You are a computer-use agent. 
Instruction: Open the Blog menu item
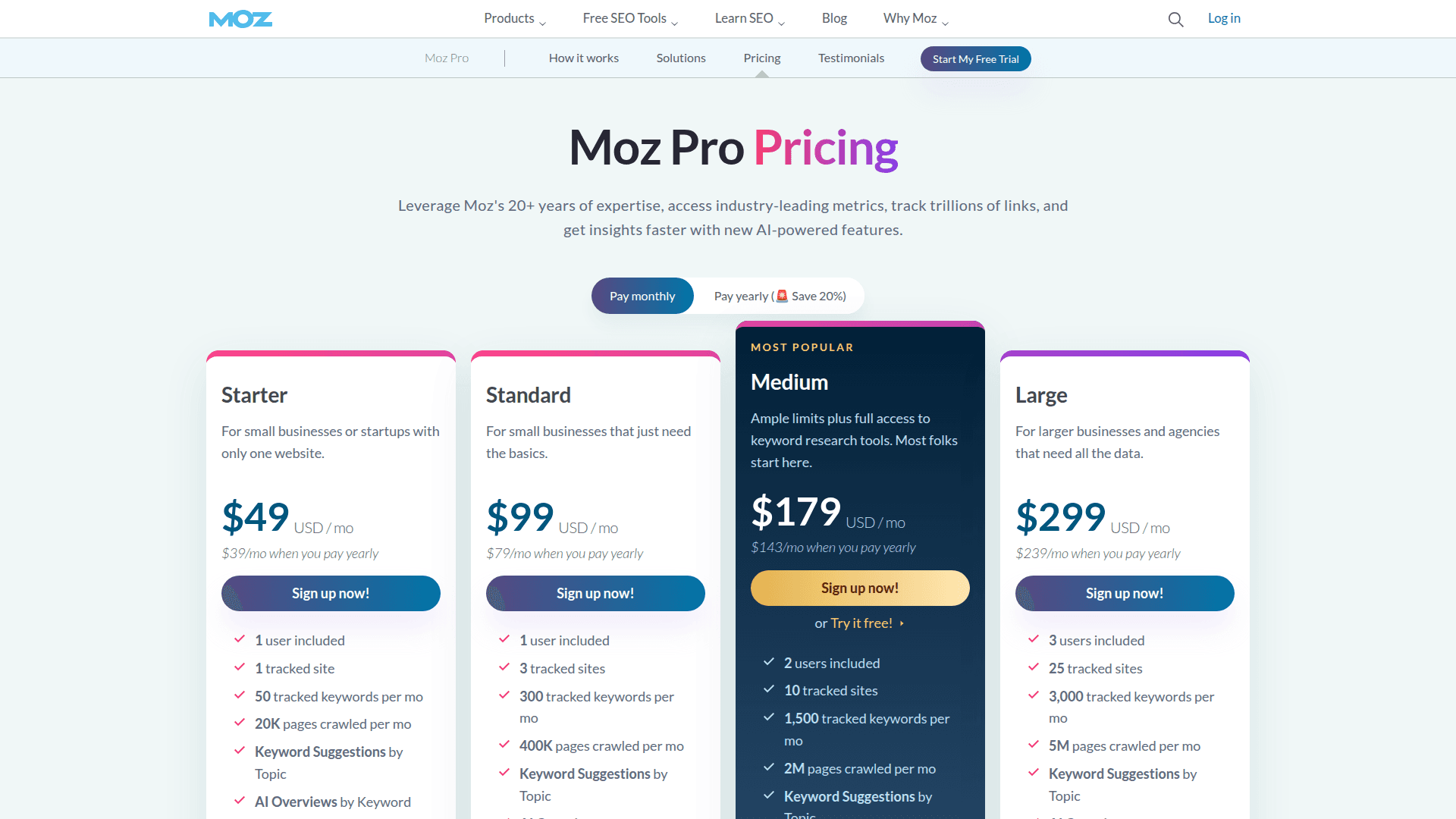click(834, 17)
